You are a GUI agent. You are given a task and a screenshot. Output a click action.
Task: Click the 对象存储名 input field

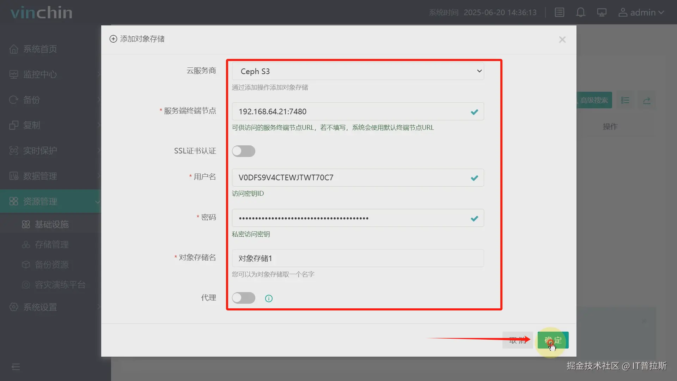coord(358,258)
